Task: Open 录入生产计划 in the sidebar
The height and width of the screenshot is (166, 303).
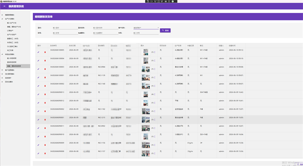Action: 12,23
